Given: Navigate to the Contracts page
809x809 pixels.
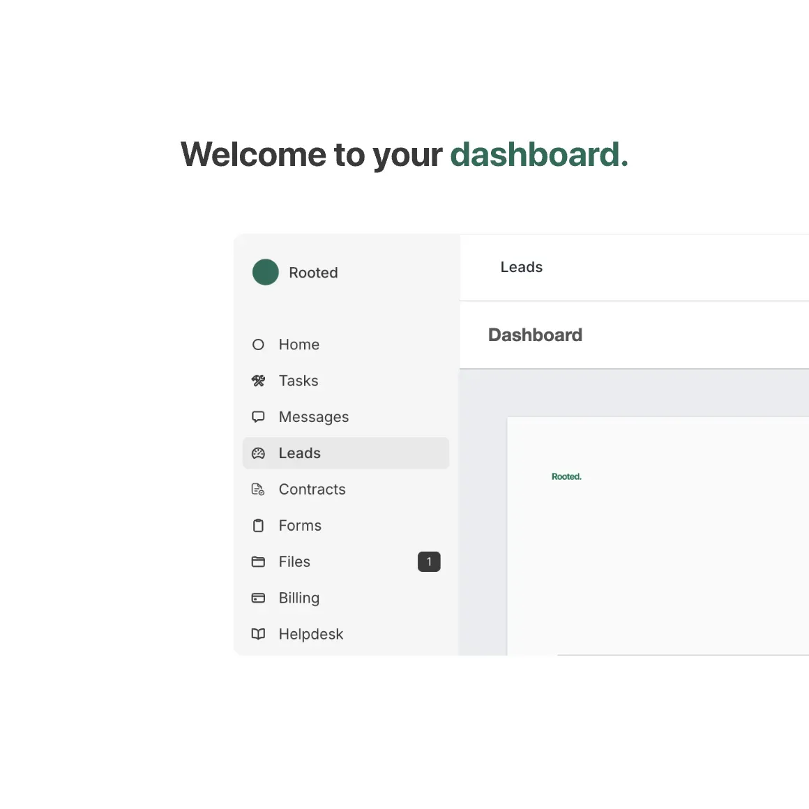Looking at the screenshot, I should (x=312, y=490).
